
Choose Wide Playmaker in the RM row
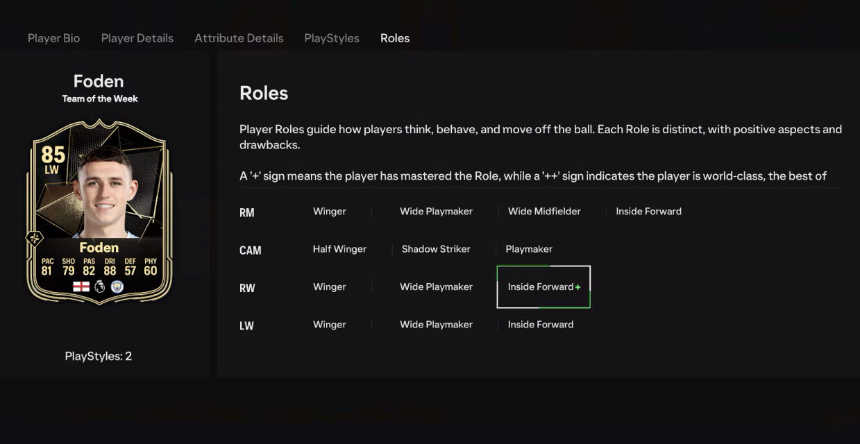(x=436, y=212)
